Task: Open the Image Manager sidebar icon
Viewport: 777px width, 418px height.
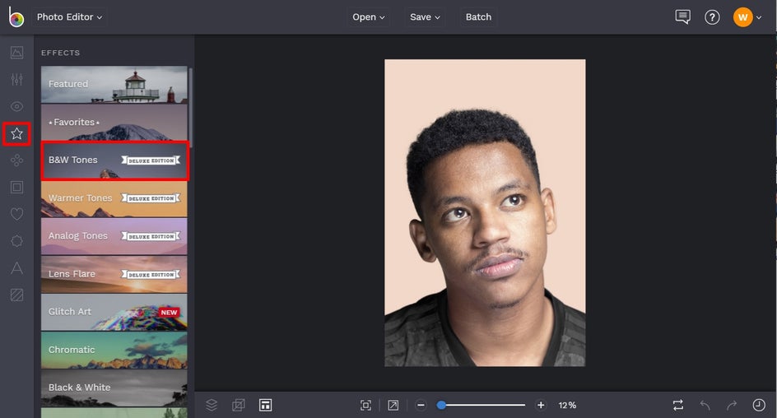Action: coord(16,53)
